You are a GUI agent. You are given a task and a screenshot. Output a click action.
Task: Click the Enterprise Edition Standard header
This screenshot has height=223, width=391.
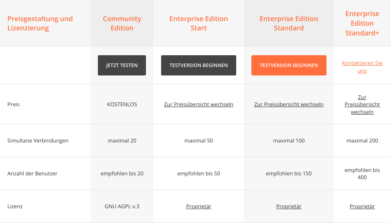click(x=289, y=23)
